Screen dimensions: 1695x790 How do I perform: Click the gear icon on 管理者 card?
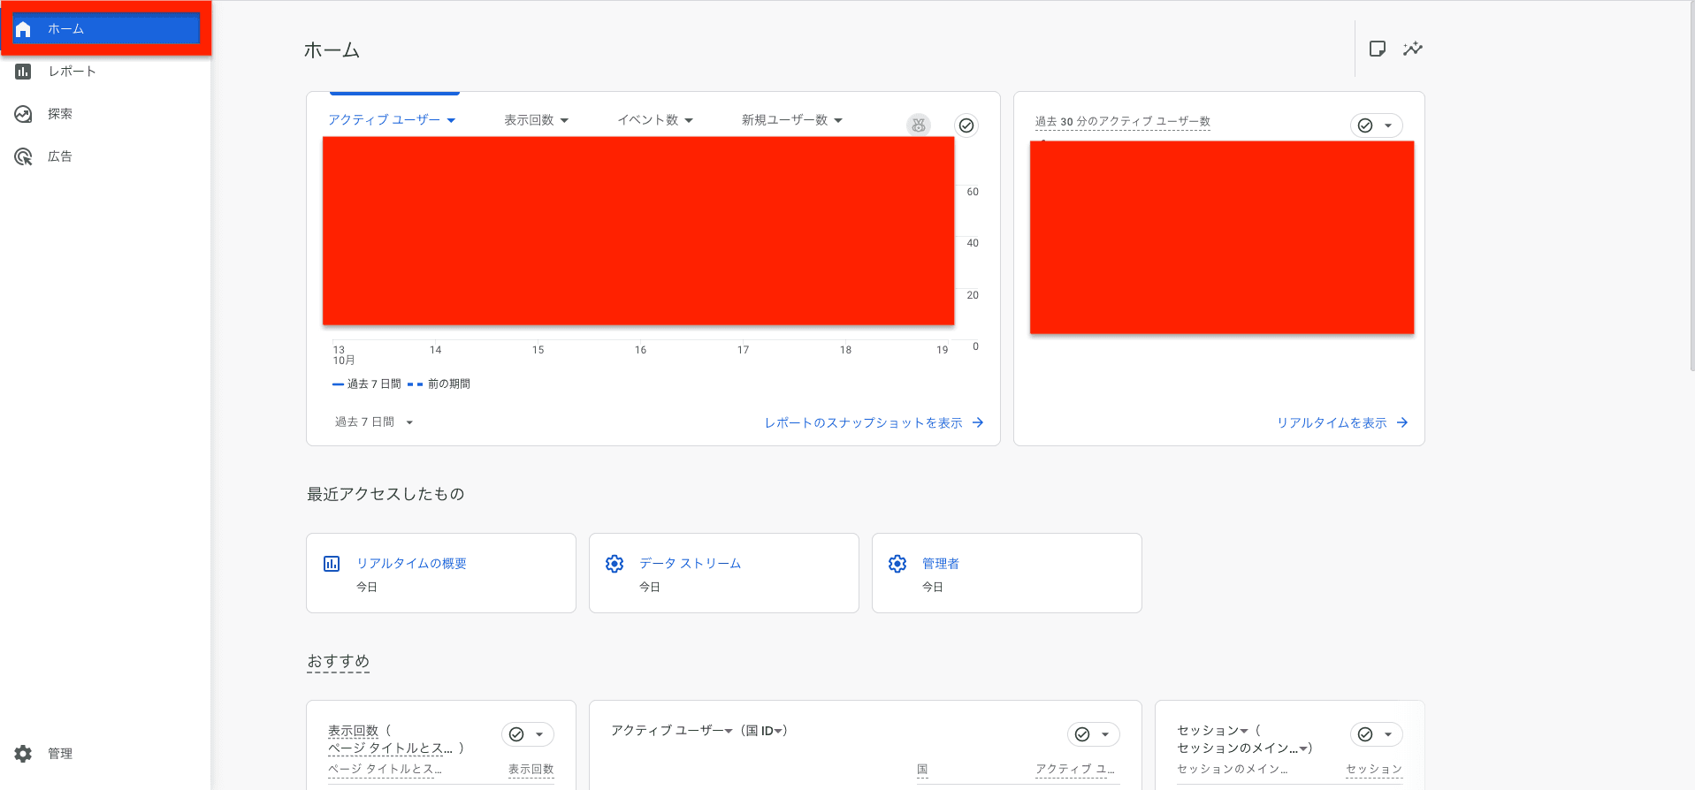897,564
